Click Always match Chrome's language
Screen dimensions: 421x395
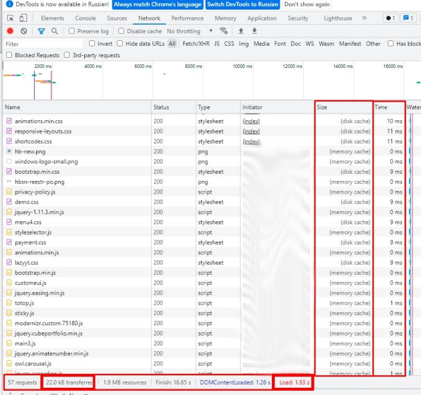pos(158,4)
